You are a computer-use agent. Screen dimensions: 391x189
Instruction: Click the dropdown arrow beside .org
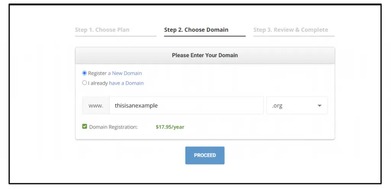[x=320, y=106]
